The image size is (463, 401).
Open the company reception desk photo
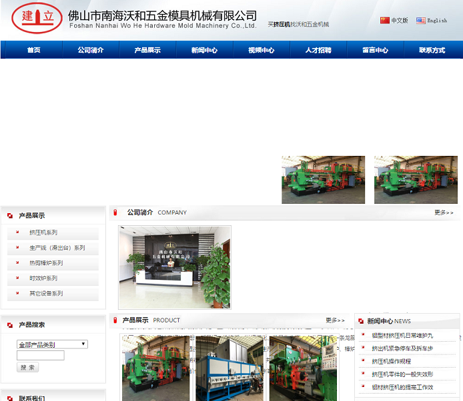175,266
